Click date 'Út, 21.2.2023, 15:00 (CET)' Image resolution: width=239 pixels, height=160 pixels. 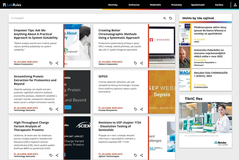pos(26,62)
